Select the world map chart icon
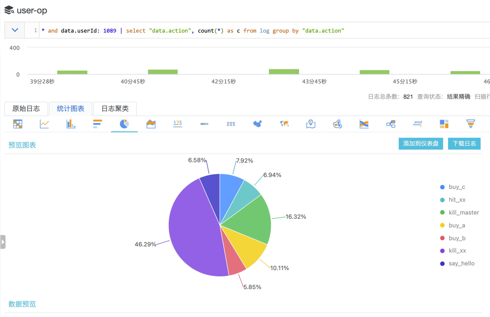Viewport: 490px width, 317px height. 284,124
